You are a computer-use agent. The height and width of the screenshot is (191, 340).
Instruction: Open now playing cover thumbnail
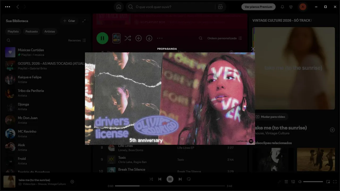[9, 182]
